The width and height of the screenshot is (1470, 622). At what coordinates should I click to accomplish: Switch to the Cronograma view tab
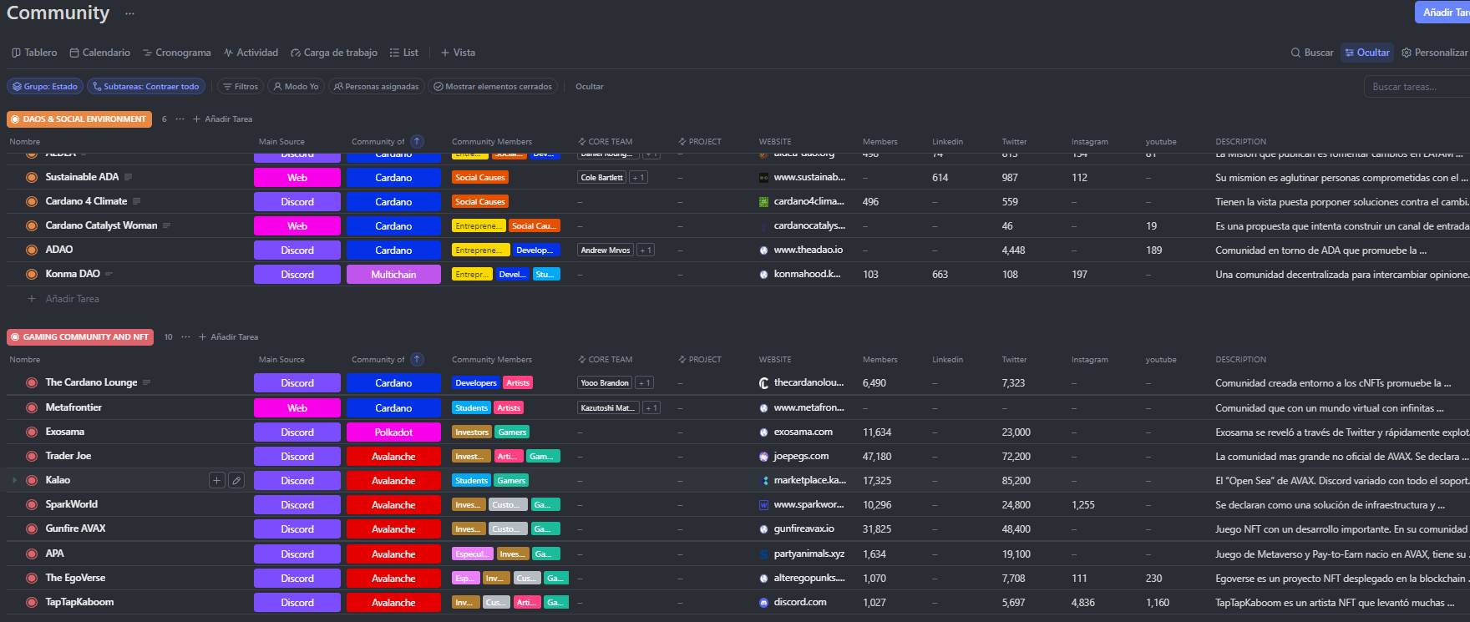177,53
